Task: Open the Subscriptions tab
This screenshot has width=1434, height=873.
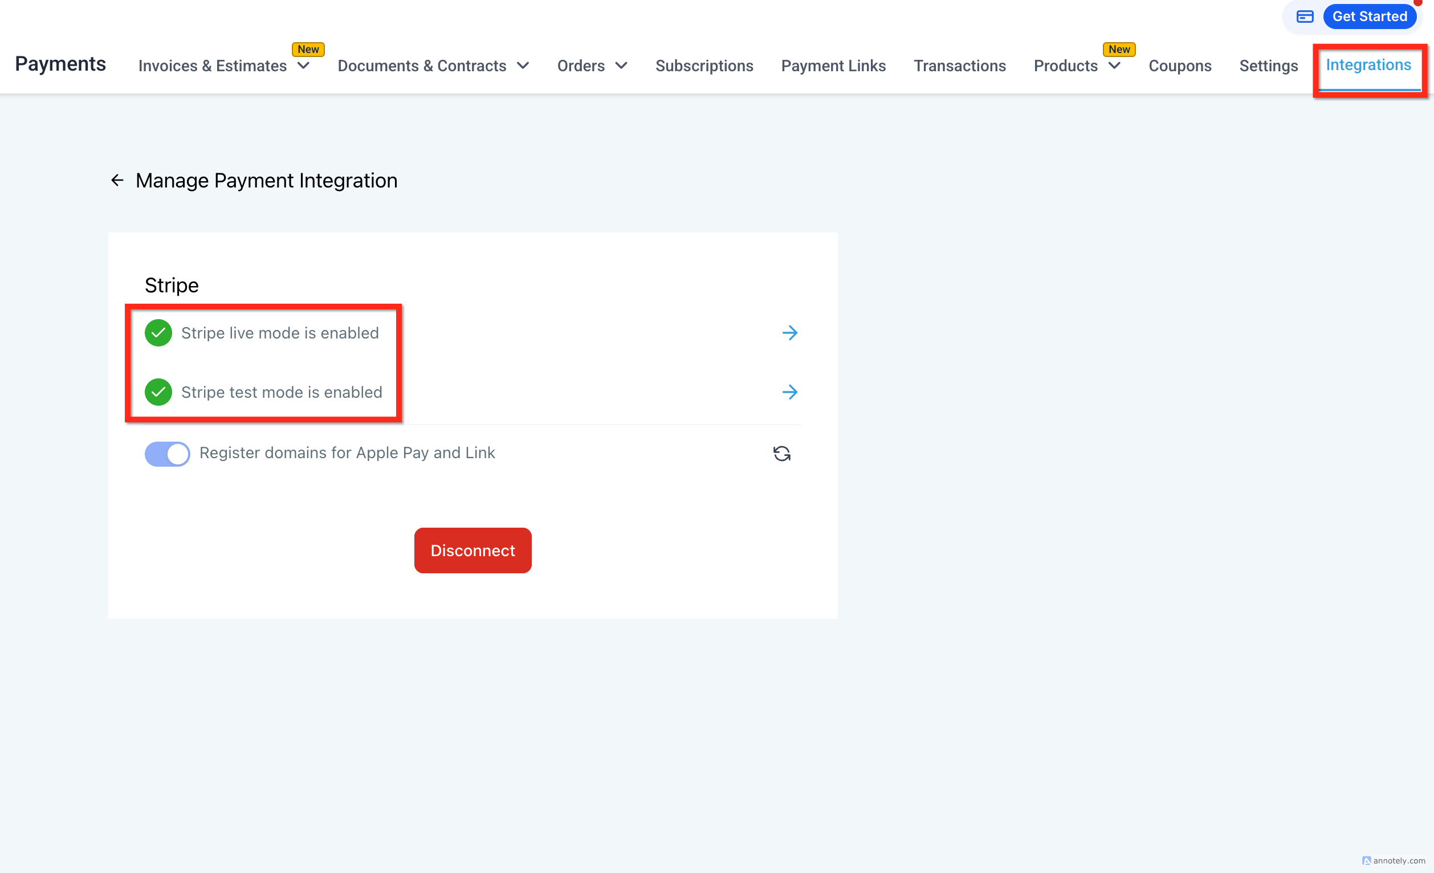Action: tap(704, 66)
